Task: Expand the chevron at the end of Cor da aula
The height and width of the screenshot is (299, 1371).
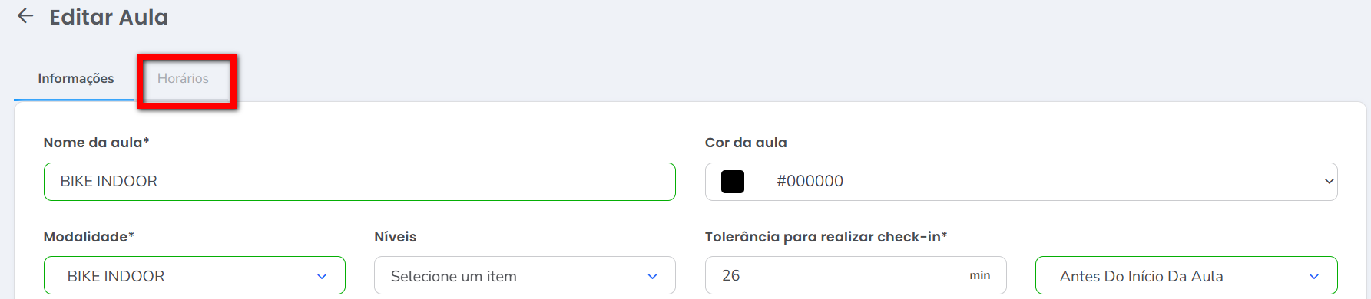Action: point(1329,182)
